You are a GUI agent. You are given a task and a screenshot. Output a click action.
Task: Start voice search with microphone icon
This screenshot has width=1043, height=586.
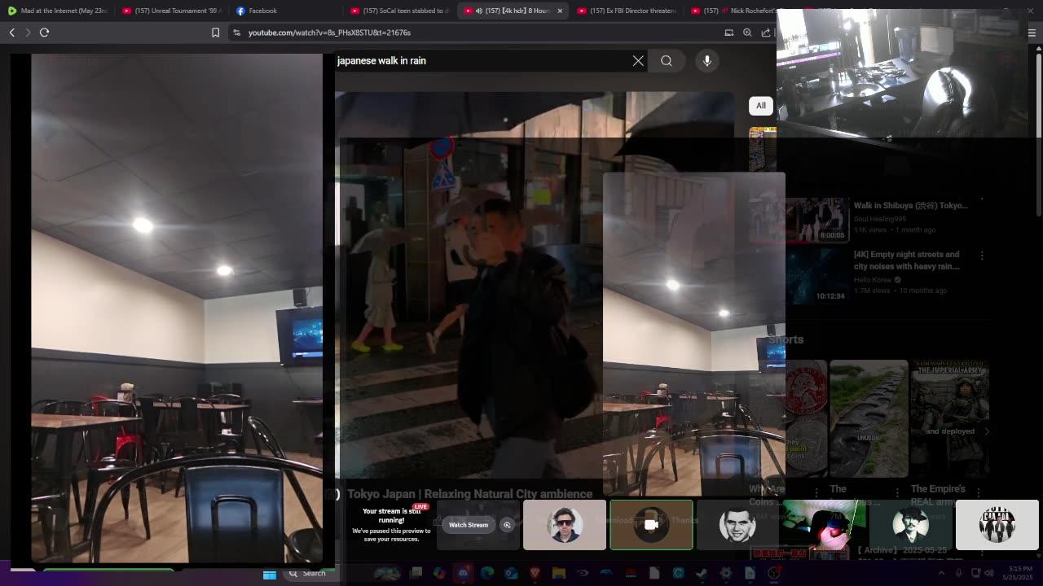[707, 61]
